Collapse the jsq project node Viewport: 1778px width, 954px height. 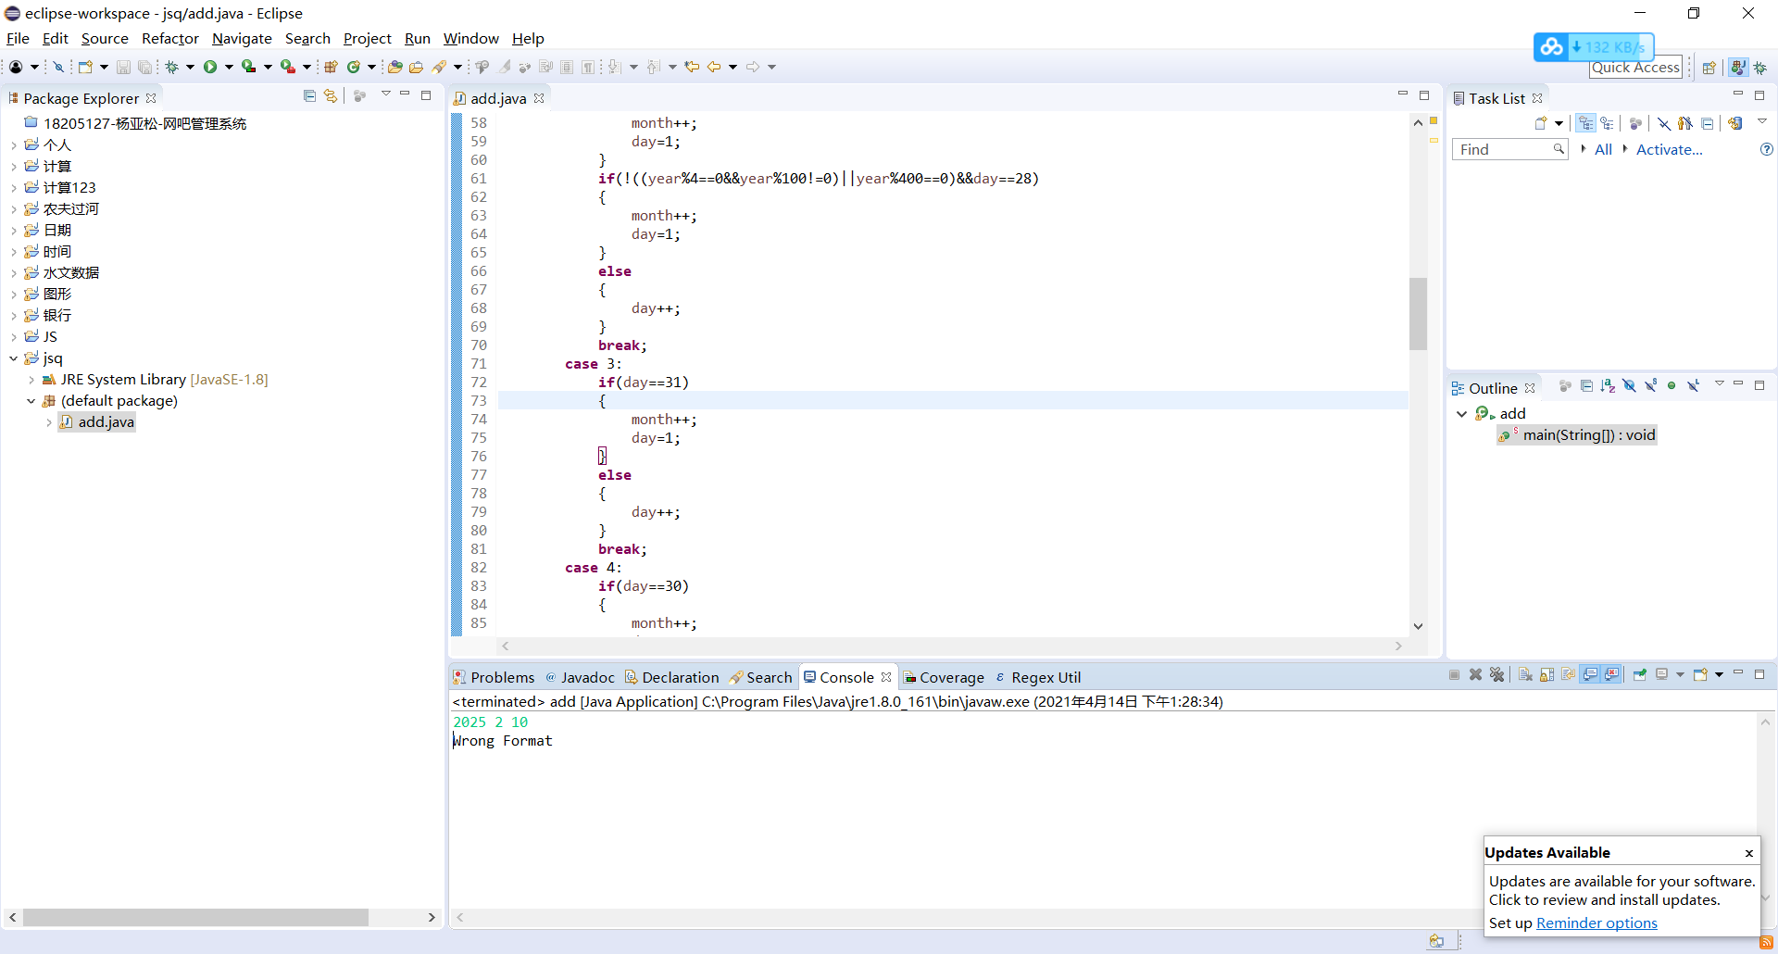[14, 358]
